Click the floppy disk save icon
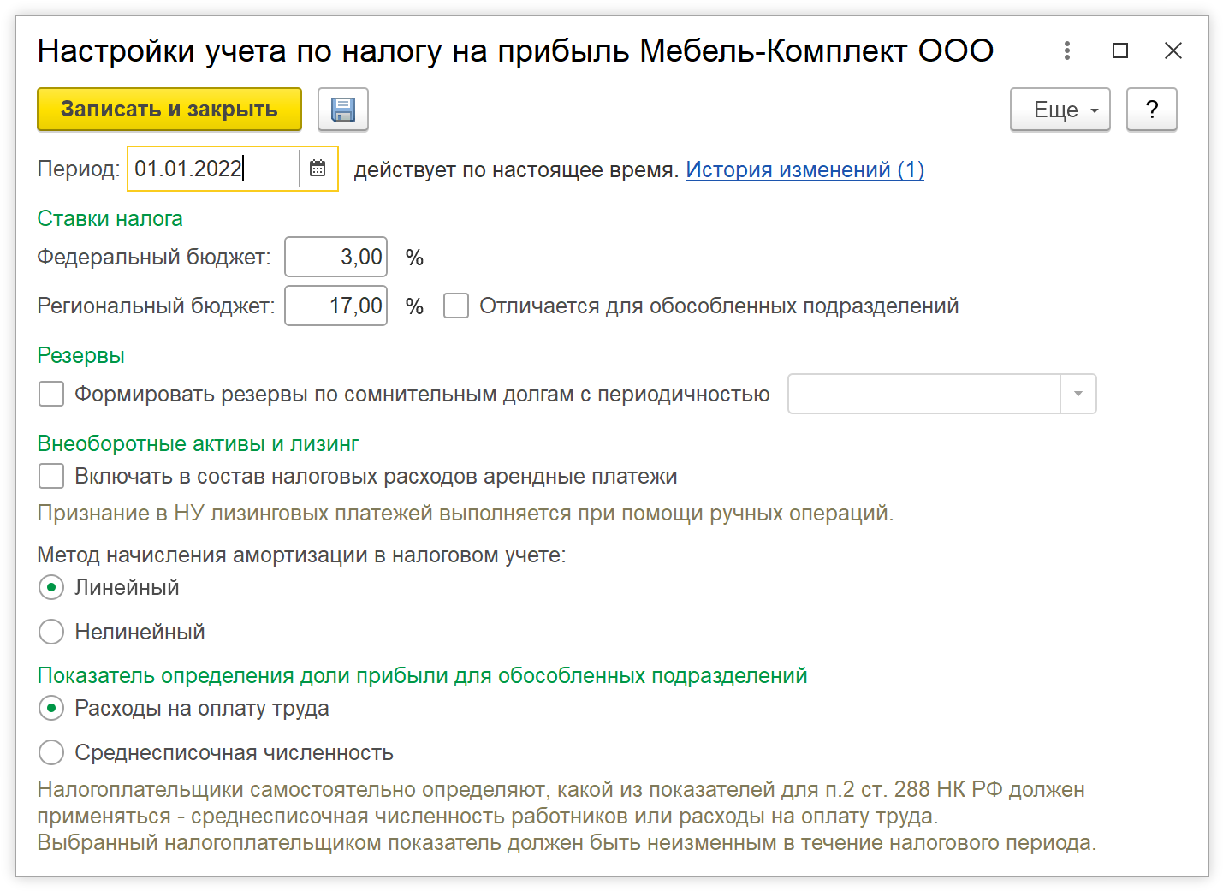 pyautogui.click(x=343, y=110)
